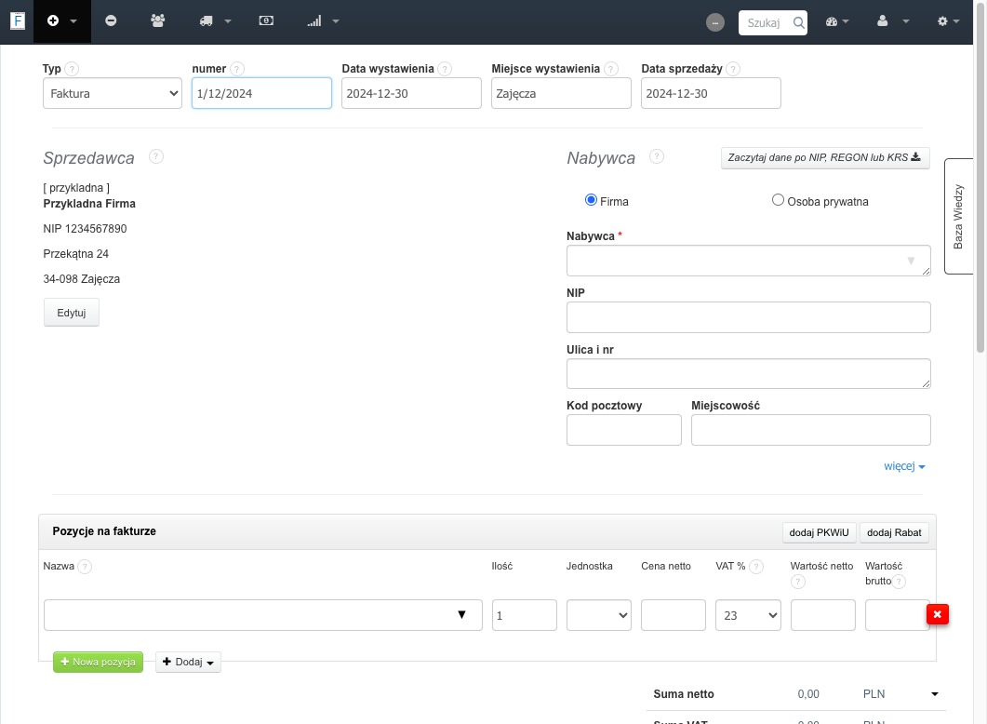Show help for Wartość brutto column
987x724 pixels.
click(899, 582)
